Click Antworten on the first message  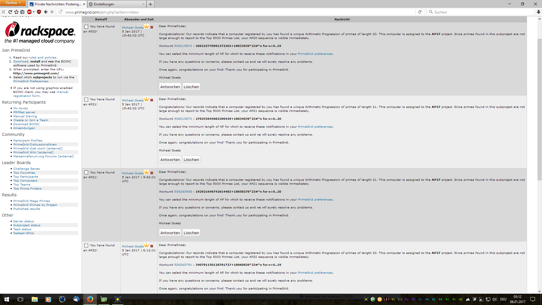(170, 87)
